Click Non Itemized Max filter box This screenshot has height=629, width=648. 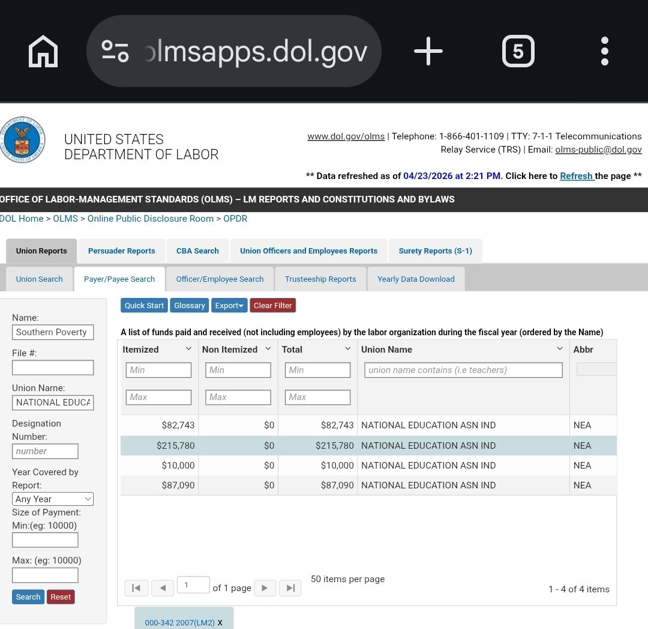[238, 397]
